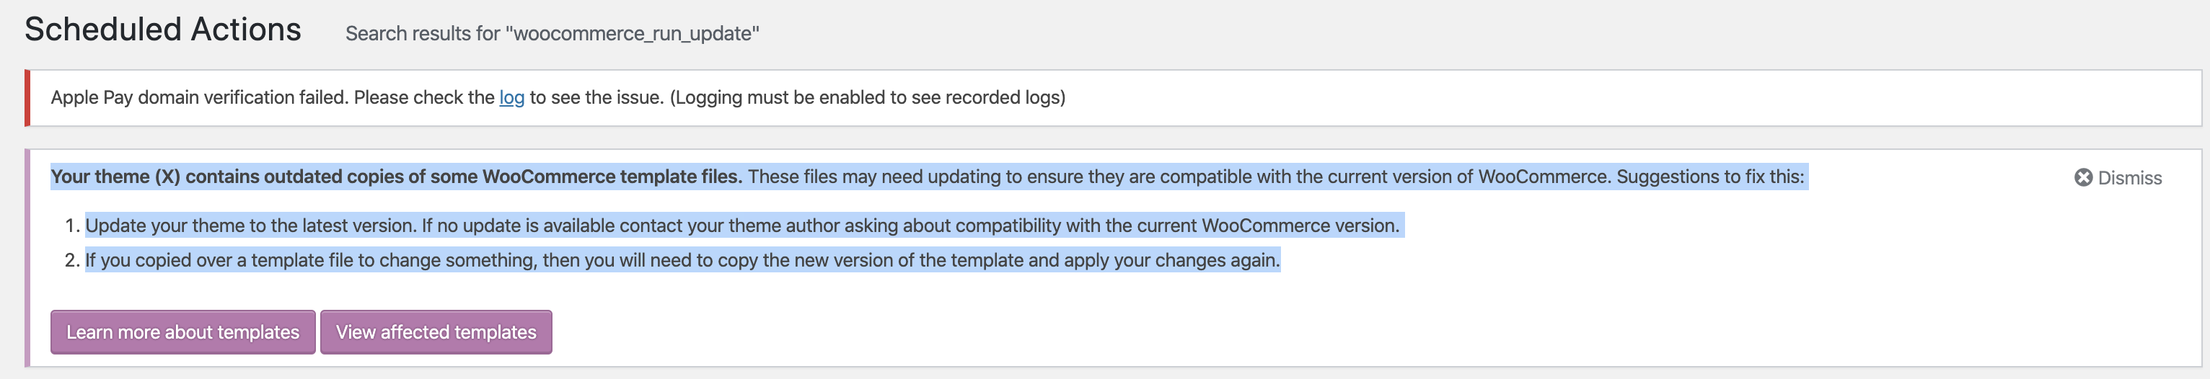Click the Dismiss circle-x icon
2210x379 pixels.
[x=2083, y=177]
